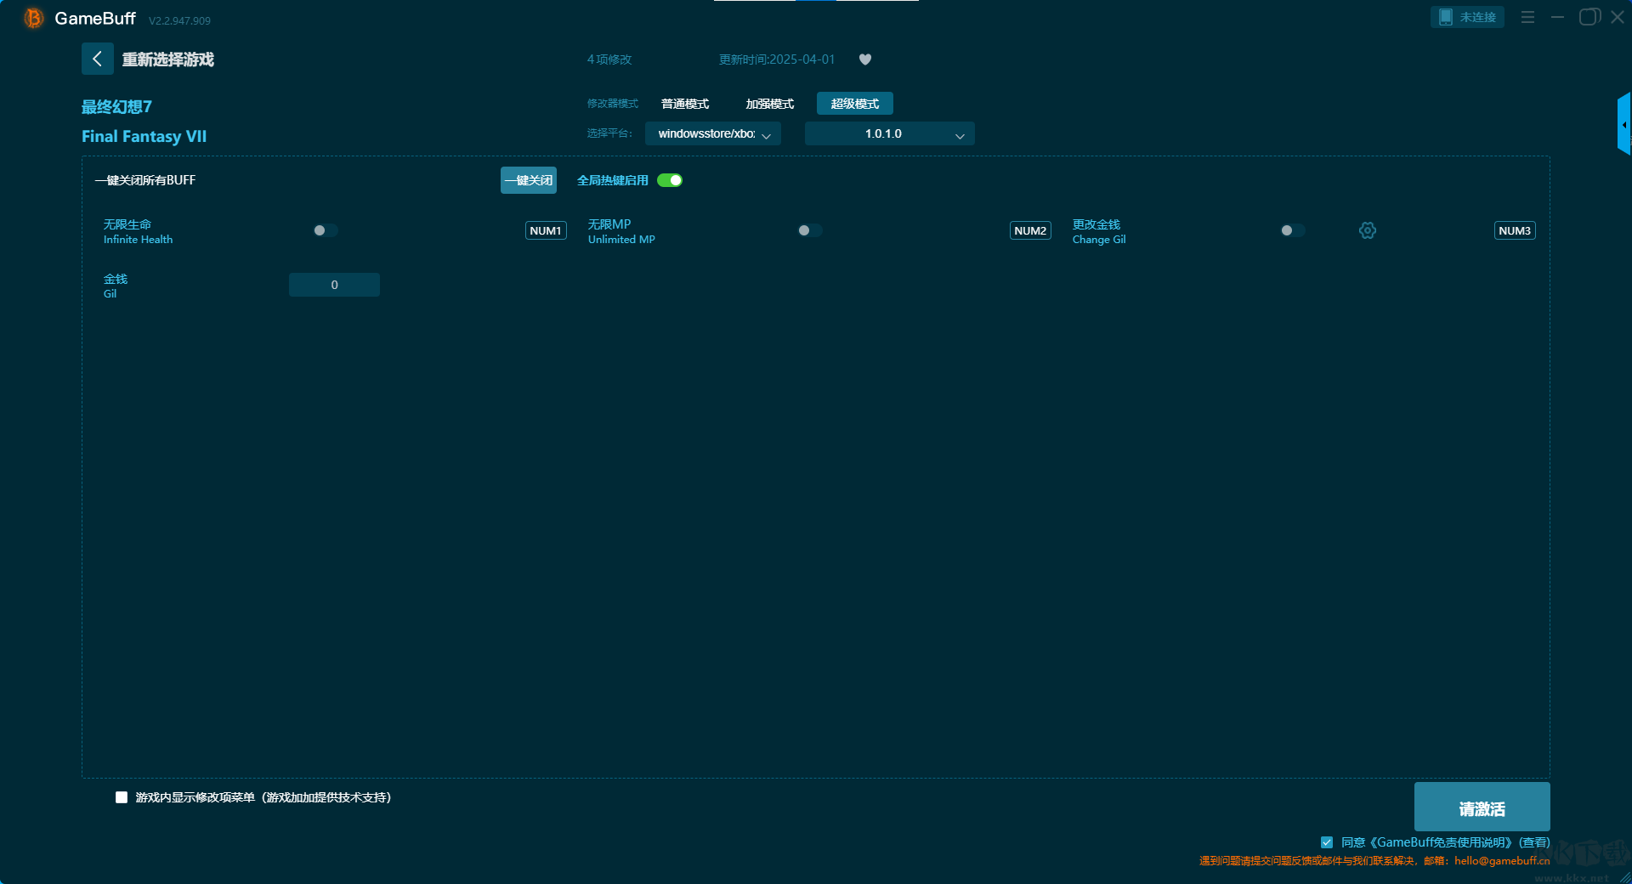Screen dimensions: 1632x884
Task: Click the back arrow to reselect game
Action: 97,59
